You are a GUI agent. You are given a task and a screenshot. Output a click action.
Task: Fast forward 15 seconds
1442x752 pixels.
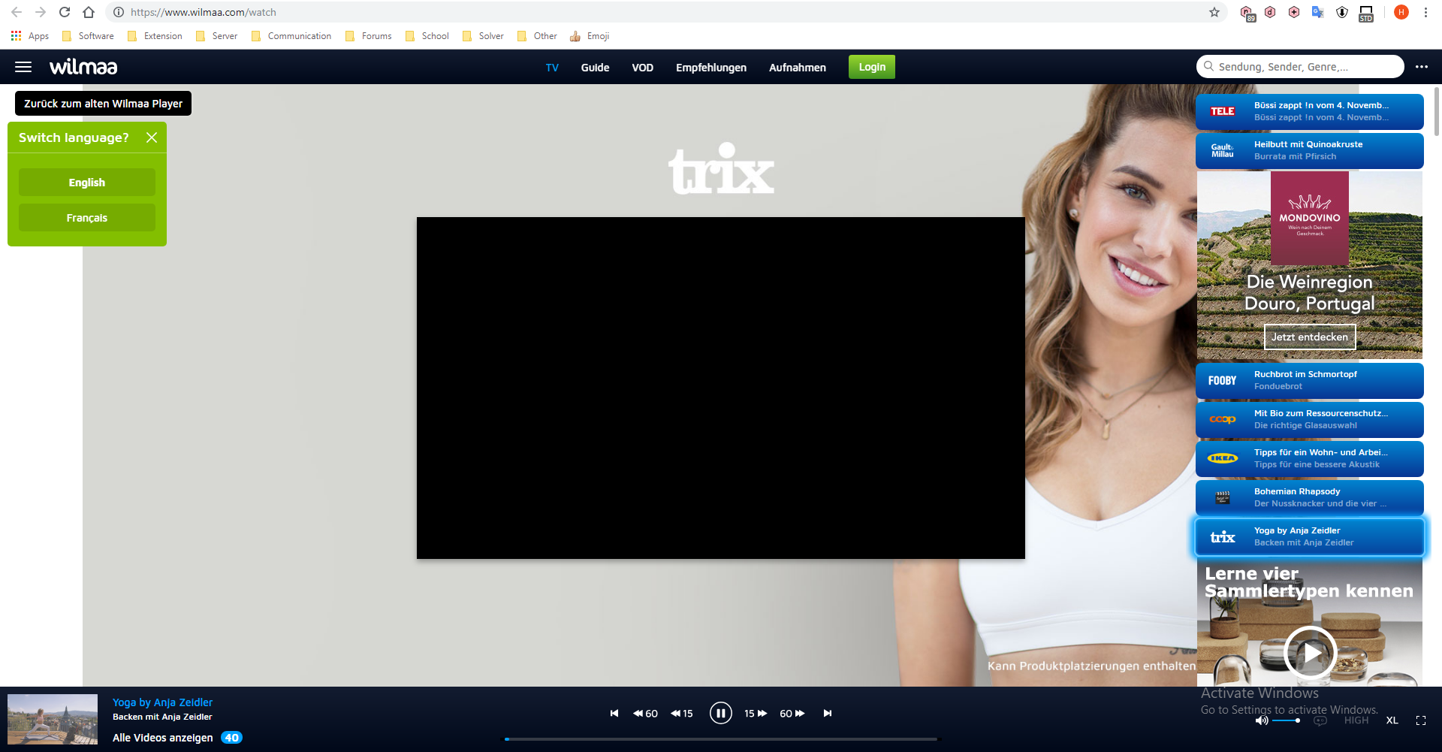(756, 713)
